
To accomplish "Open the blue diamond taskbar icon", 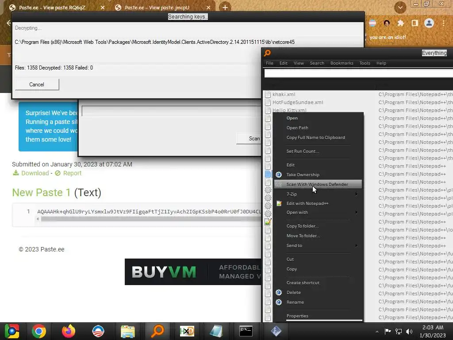I will 276,331.
